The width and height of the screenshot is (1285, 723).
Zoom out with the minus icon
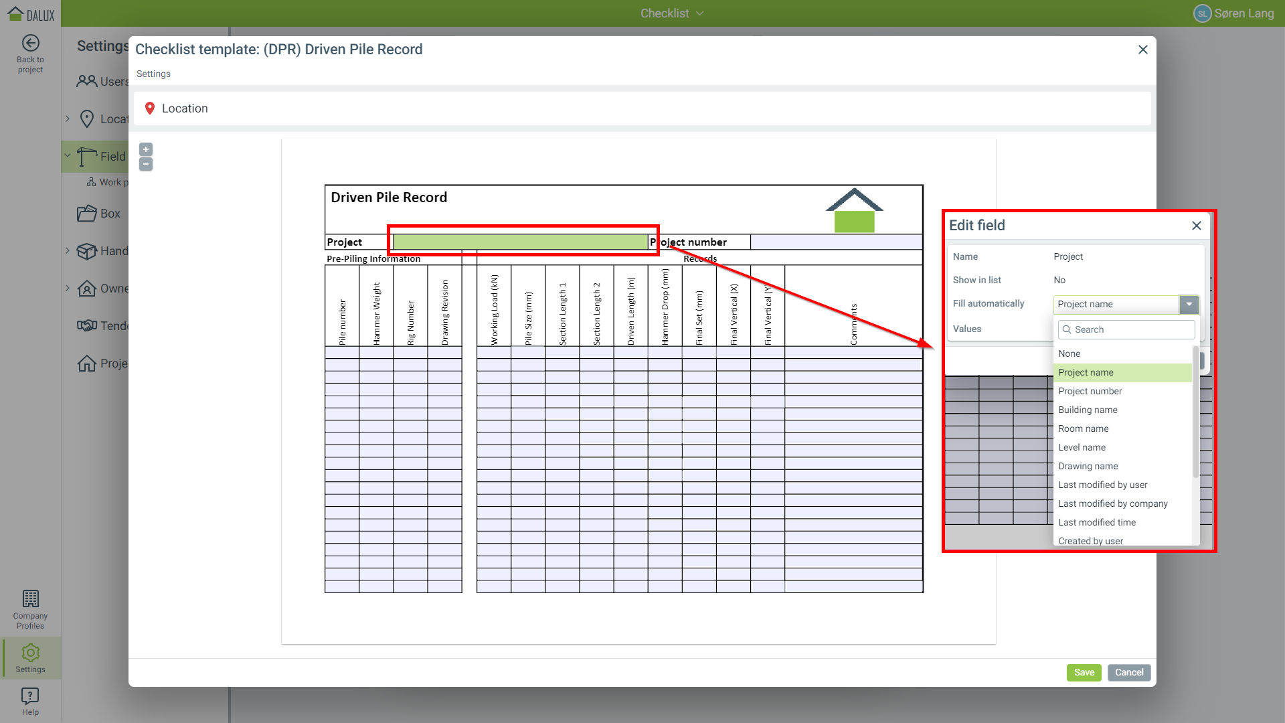(x=146, y=164)
